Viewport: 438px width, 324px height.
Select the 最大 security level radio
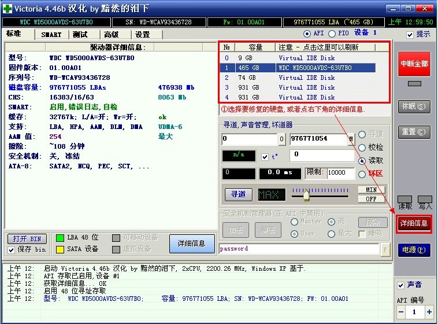[331, 234]
